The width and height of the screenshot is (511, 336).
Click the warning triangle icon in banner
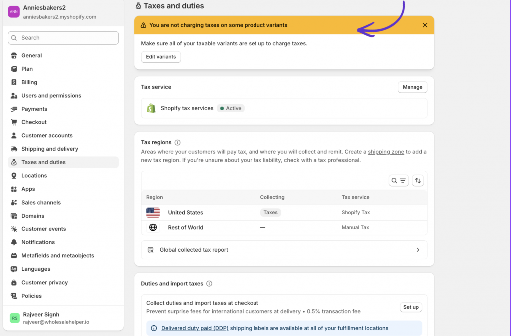[x=143, y=25]
